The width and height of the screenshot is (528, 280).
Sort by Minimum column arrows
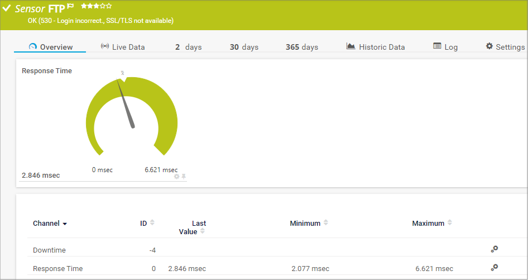pyautogui.click(x=326, y=223)
